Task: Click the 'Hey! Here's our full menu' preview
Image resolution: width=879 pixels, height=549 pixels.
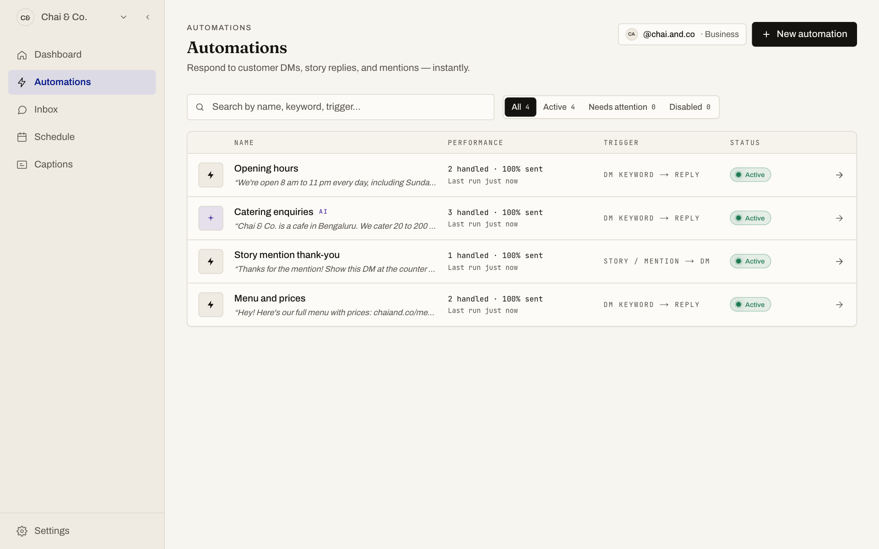Action: coord(334,313)
